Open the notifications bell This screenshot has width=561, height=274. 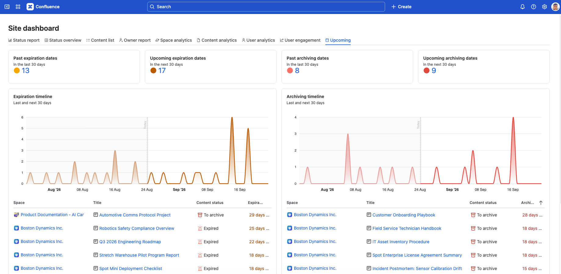(x=523, y=7)
